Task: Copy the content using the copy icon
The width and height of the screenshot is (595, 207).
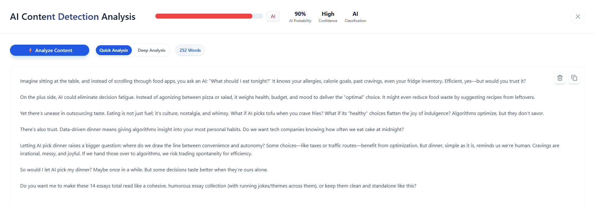Action: click(574, 78)
